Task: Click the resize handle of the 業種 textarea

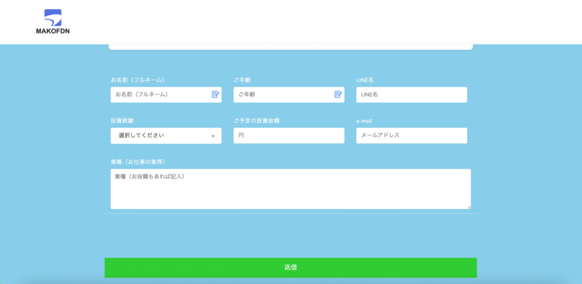Action: coord(468,207)
